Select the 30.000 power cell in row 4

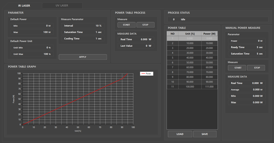tap(209, 53)
